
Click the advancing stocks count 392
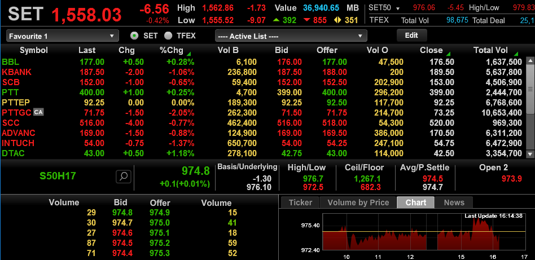tap(290, 20)
